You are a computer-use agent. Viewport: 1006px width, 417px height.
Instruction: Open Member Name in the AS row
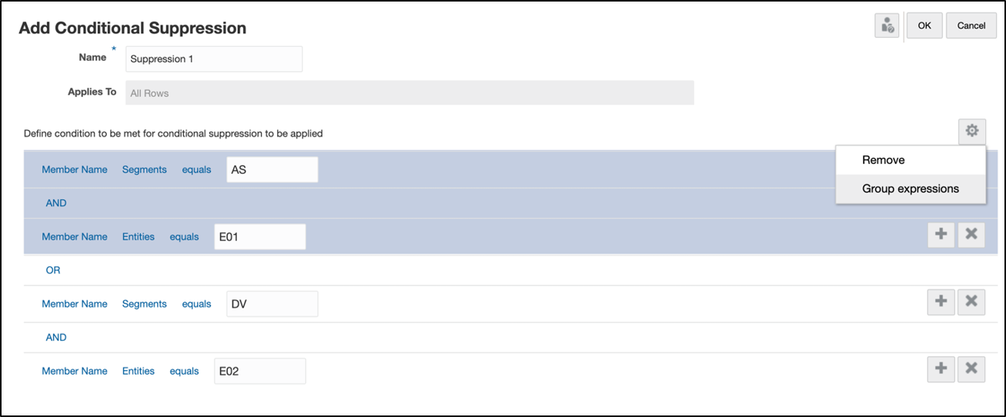pos(75,169)
